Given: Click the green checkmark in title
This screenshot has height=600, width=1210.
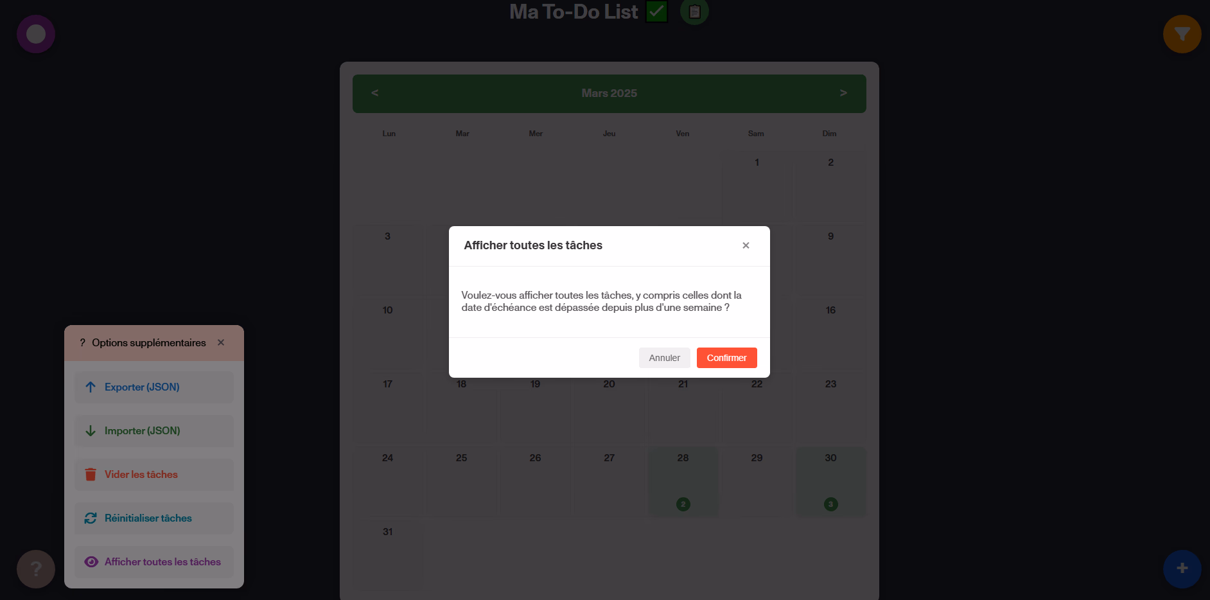Looking at the screenshot, I should [656, 12].
